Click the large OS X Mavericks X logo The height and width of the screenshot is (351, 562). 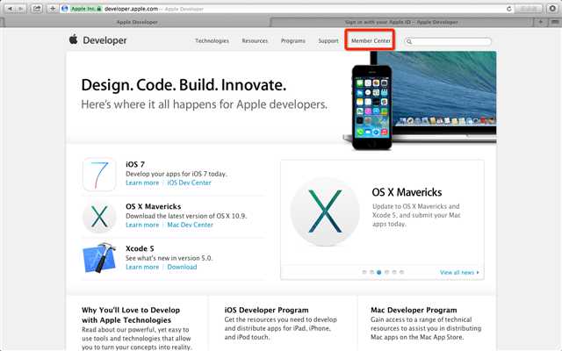tap(325, 211)
